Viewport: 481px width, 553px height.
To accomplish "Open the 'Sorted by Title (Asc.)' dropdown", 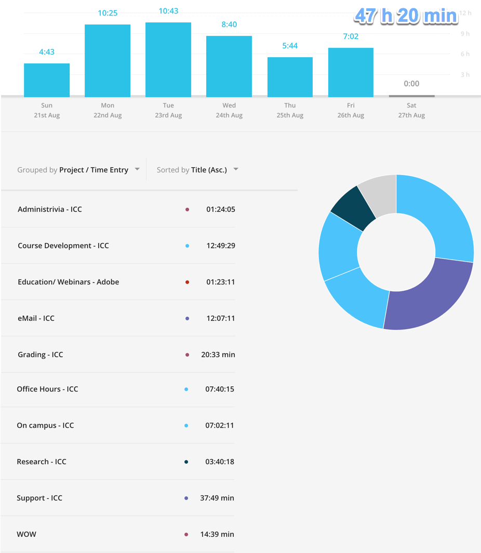I will [197, 170].
